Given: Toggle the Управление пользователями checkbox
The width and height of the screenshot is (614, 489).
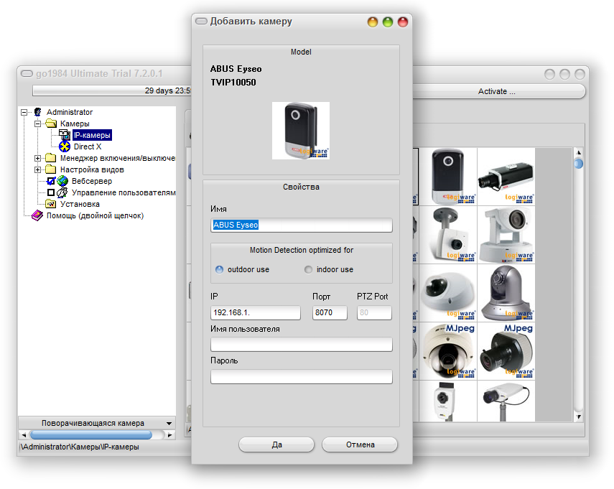Looking at the screenshot, I should coord(51,192).
